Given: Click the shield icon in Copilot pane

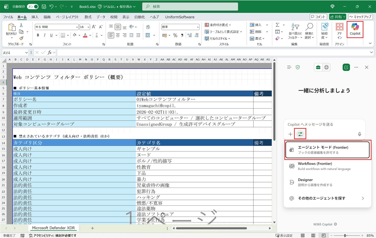Looking at the screenshot, I should click(x=298, y=67).
